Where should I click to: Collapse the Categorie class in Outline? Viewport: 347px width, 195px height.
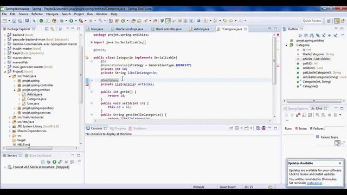[286, 45]
